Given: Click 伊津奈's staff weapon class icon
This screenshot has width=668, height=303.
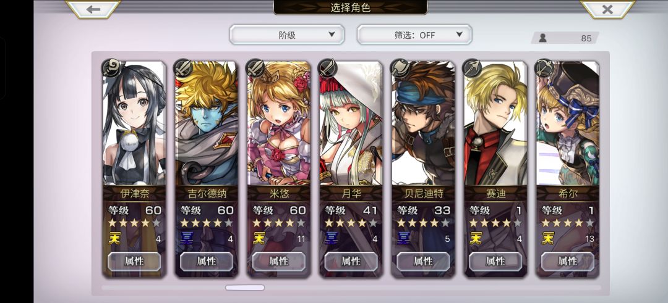Looking at the screenshot, I should tap(111, 68).
